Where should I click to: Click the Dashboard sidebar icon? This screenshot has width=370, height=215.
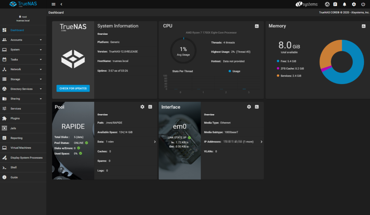pos(4,30)
